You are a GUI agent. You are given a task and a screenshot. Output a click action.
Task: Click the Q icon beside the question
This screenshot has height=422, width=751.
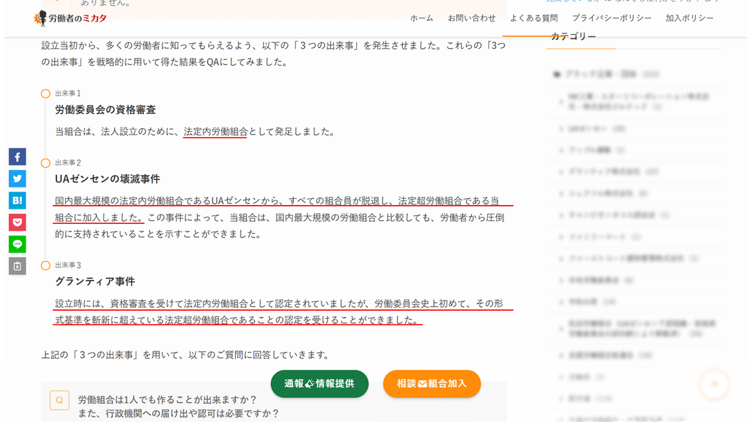coord(59,400)
